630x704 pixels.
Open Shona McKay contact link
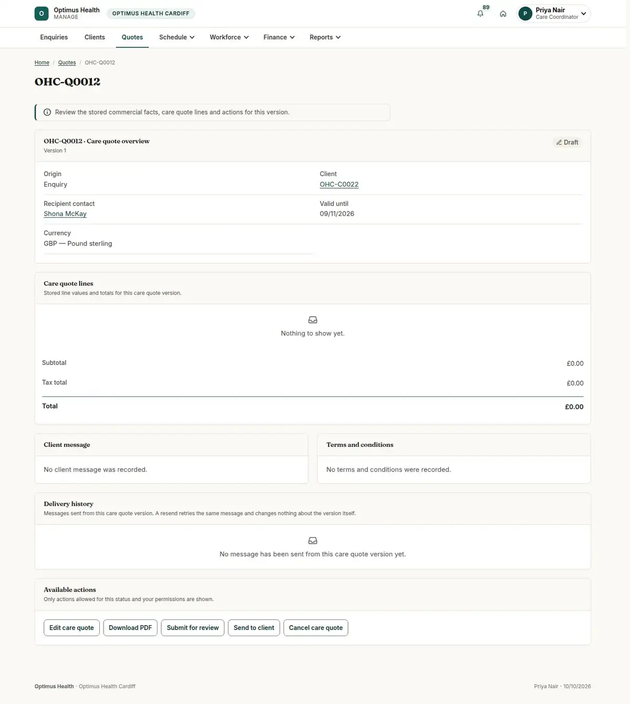(65, 214)
